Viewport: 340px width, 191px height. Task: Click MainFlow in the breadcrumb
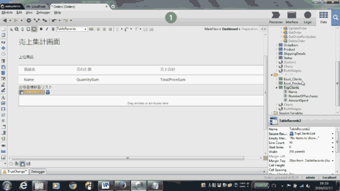211,29
